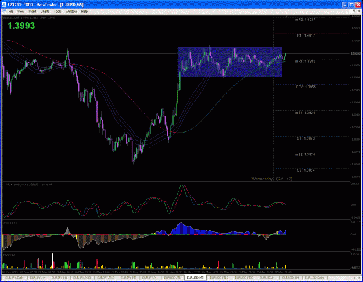Viewport: 363px width, 282px height.
Task: Click the mR1 : 1.3986 pivot label
Action: 305,62
